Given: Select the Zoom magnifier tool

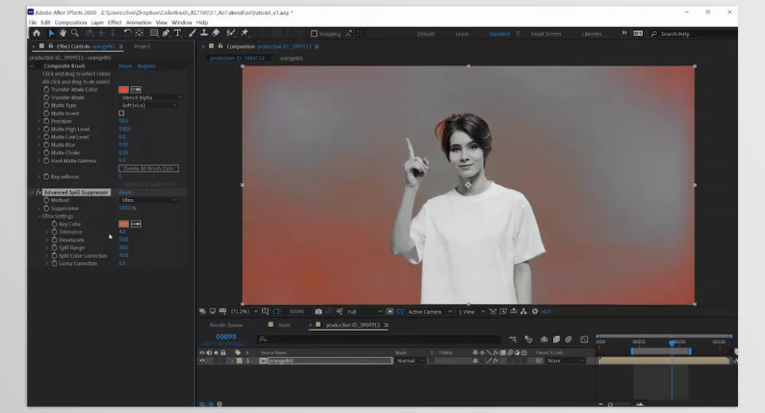Looking at the screenshot, I should pos(75,33).
